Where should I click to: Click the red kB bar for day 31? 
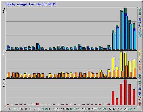pos(134,97)
